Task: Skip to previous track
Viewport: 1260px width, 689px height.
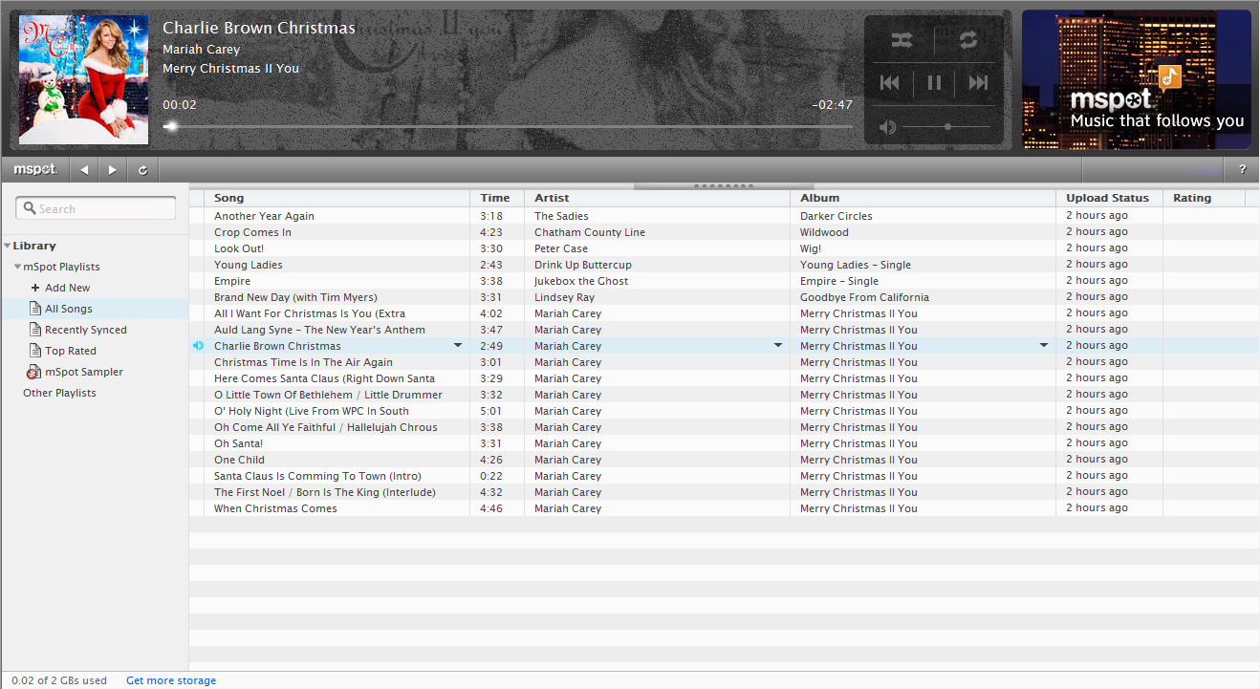Action: pyautogui.click(x=889, y=83)
